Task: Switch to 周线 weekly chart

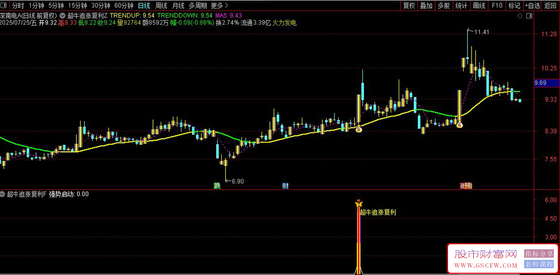Action: 161,6
